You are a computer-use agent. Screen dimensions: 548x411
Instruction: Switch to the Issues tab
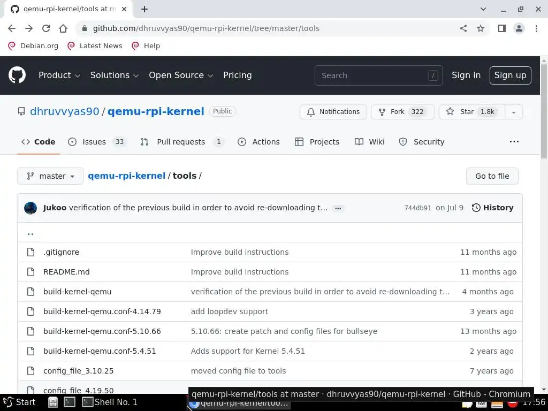click(x=97, y=142)
